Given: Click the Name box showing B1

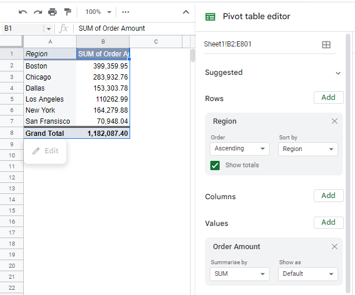Looking at the screenshot, I should 23,28.
